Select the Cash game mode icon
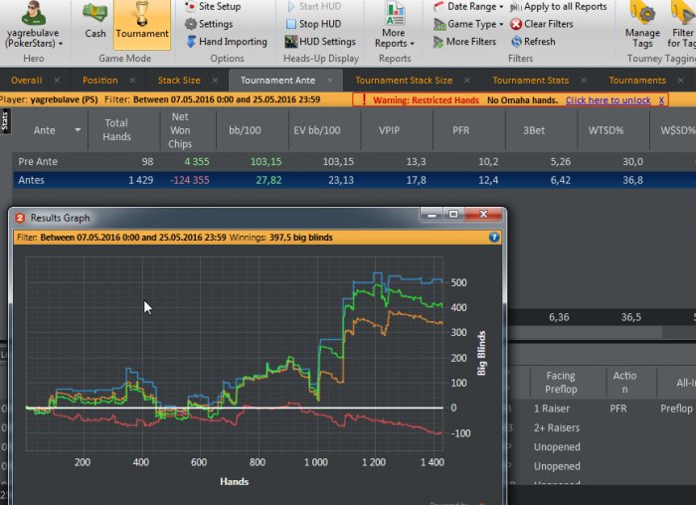The width and height of the screenshot is (696, 505). click(x=95, y=21)
